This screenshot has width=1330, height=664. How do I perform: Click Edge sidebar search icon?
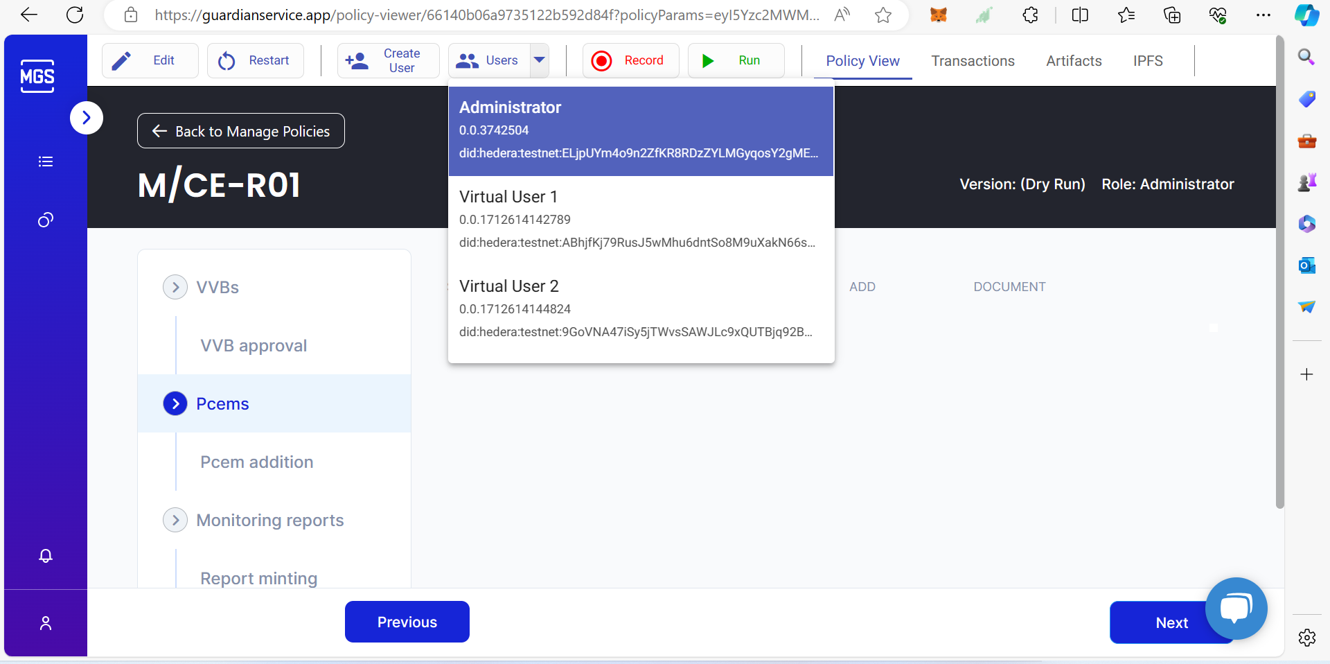pos(1306,58)
